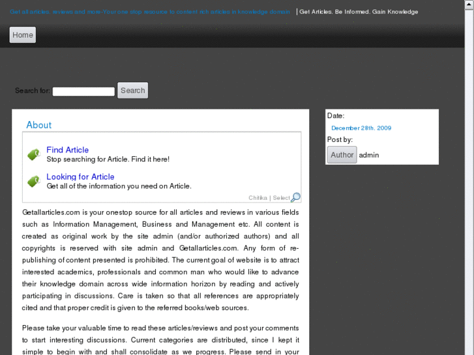Click the Author button
Viewport: 474px width, 355px height.
(342, 154)
